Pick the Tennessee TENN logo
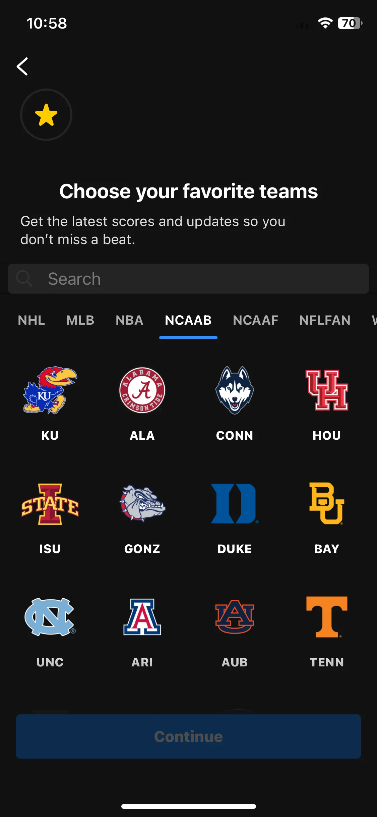Screen dimensions: 377x817 327,617
